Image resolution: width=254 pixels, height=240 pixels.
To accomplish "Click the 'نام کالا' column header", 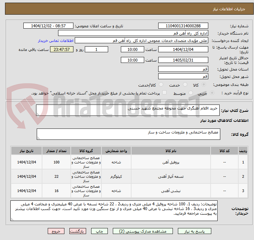I will pos(171,151).
